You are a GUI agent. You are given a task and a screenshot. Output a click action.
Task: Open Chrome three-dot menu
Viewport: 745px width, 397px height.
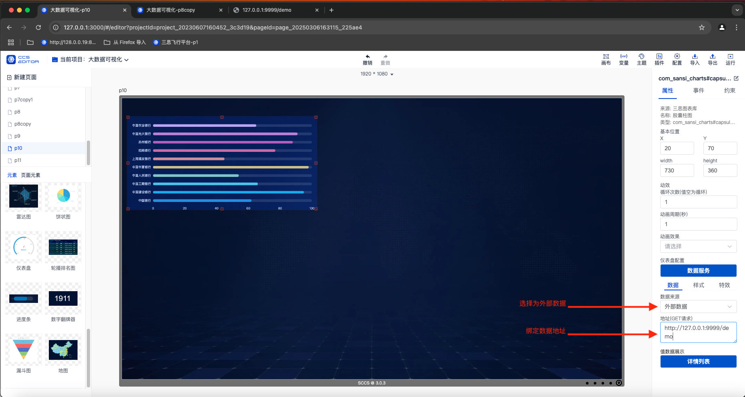pos(737,27)
